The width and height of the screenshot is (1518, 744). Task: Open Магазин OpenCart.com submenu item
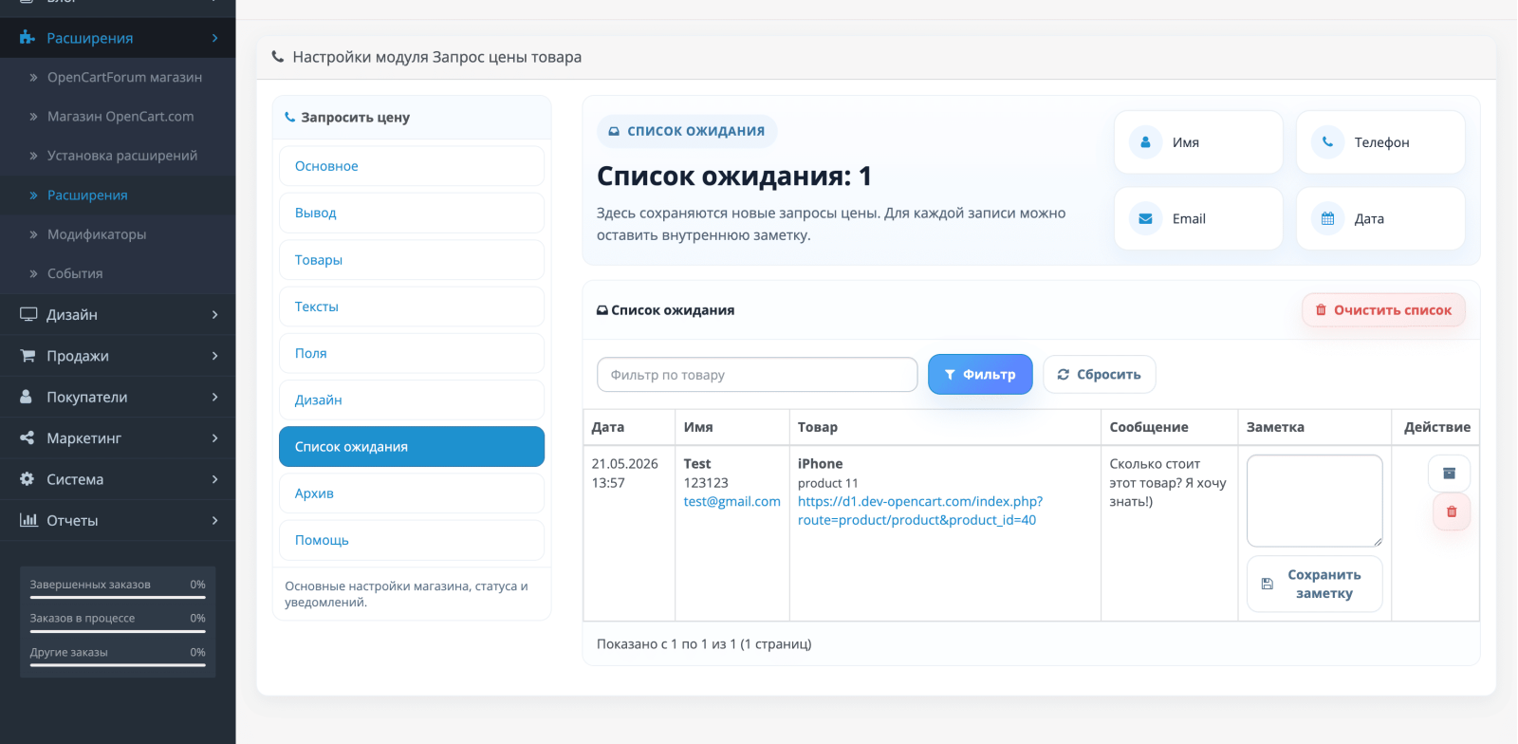(118, 117)
